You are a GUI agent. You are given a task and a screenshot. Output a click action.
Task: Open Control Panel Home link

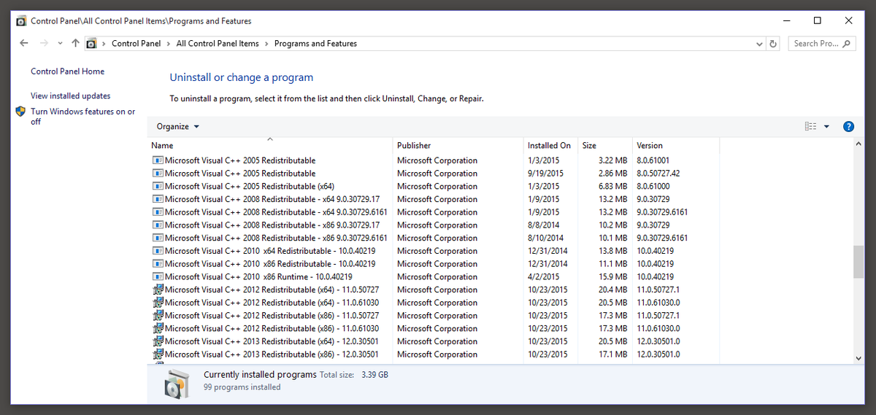[x=67, y=71]
